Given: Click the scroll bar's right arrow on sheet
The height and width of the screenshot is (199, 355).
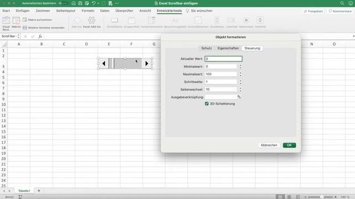Looking at the screenshot, I should coord(146,64).
